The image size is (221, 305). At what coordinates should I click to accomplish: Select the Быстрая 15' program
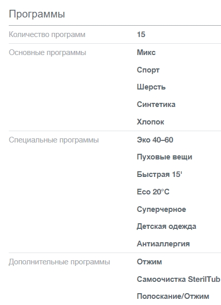tap(159, 174)
